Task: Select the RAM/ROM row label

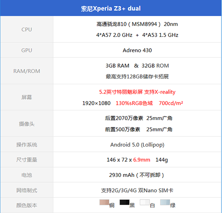Action: 27,71
